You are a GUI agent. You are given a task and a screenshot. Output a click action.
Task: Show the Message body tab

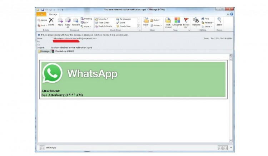coord(44,51)
